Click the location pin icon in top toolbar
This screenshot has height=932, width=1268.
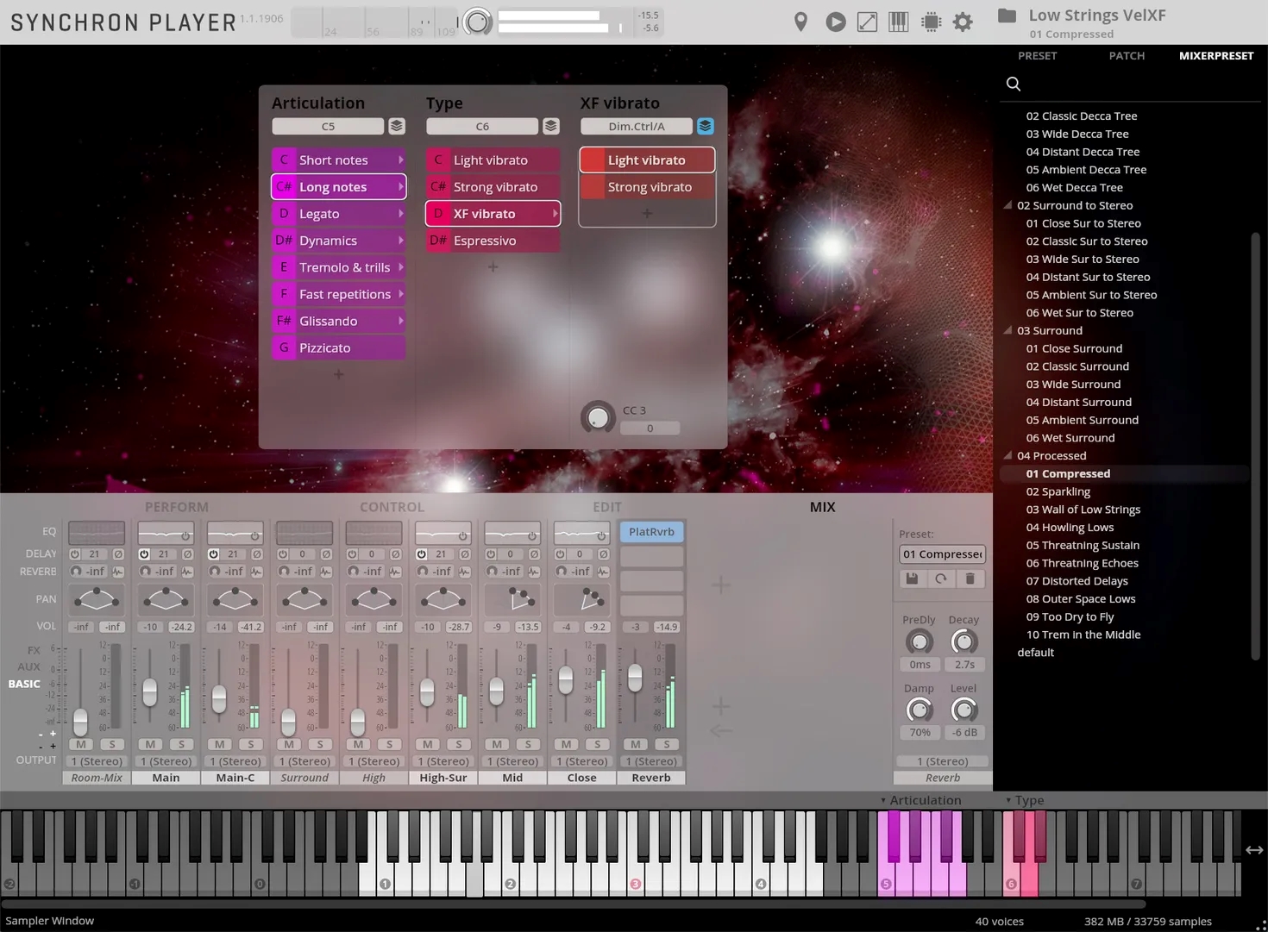click(800, 22)
